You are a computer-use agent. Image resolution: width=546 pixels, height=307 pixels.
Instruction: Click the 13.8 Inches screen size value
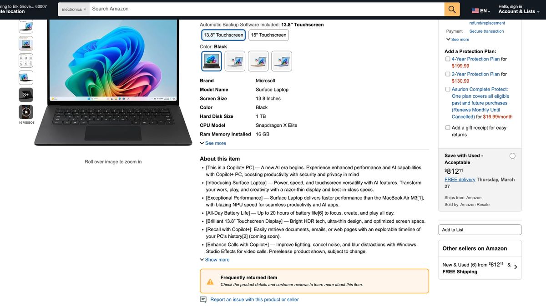click(x=268, y=99)
